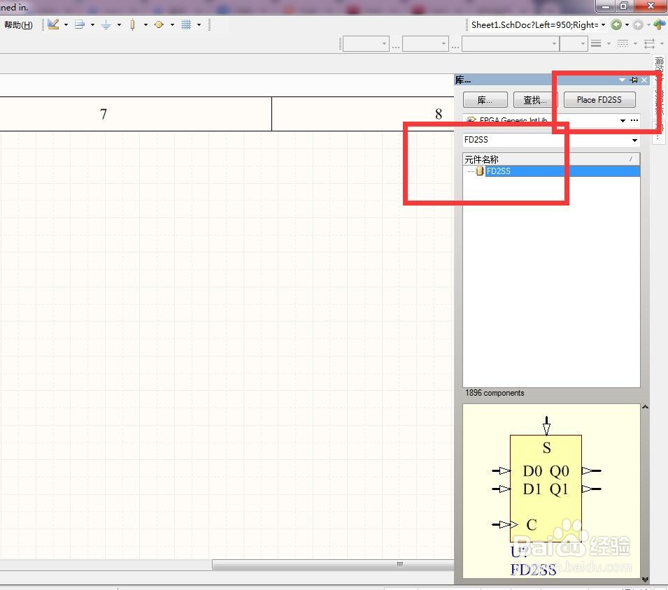The image size is (668, 590).
Task: Open the Sheet1.SchDoc address dropdown arrow
Action: [x=603, y=24]
